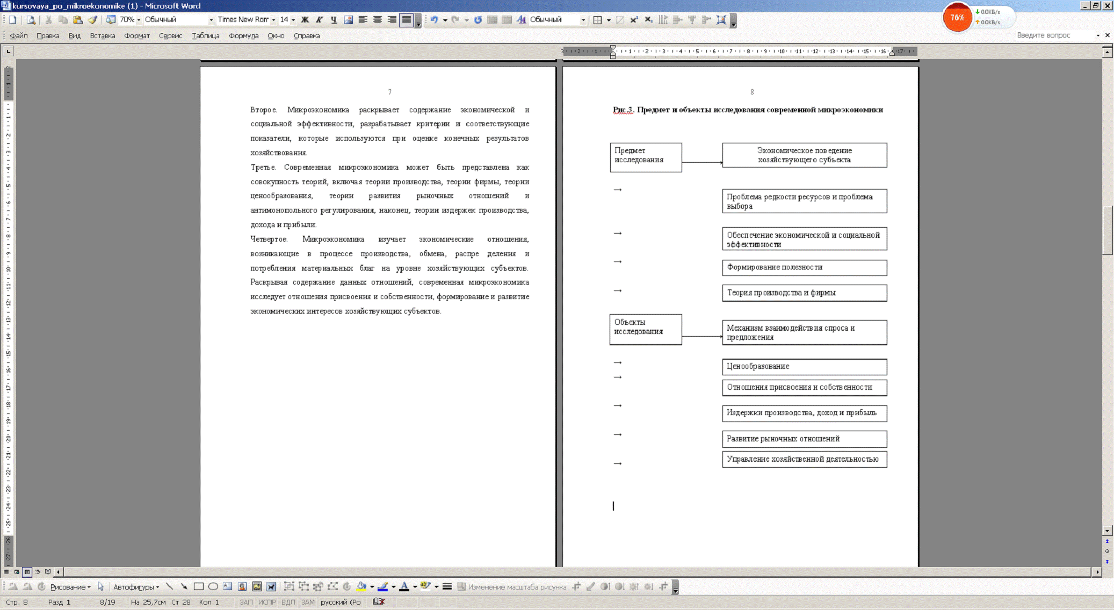Click the Superscript x² icon
Screen dimensions: 1114x610
(x=634, y=20)
